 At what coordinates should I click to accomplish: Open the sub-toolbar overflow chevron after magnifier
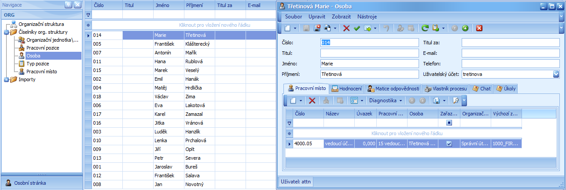point(464,100)
